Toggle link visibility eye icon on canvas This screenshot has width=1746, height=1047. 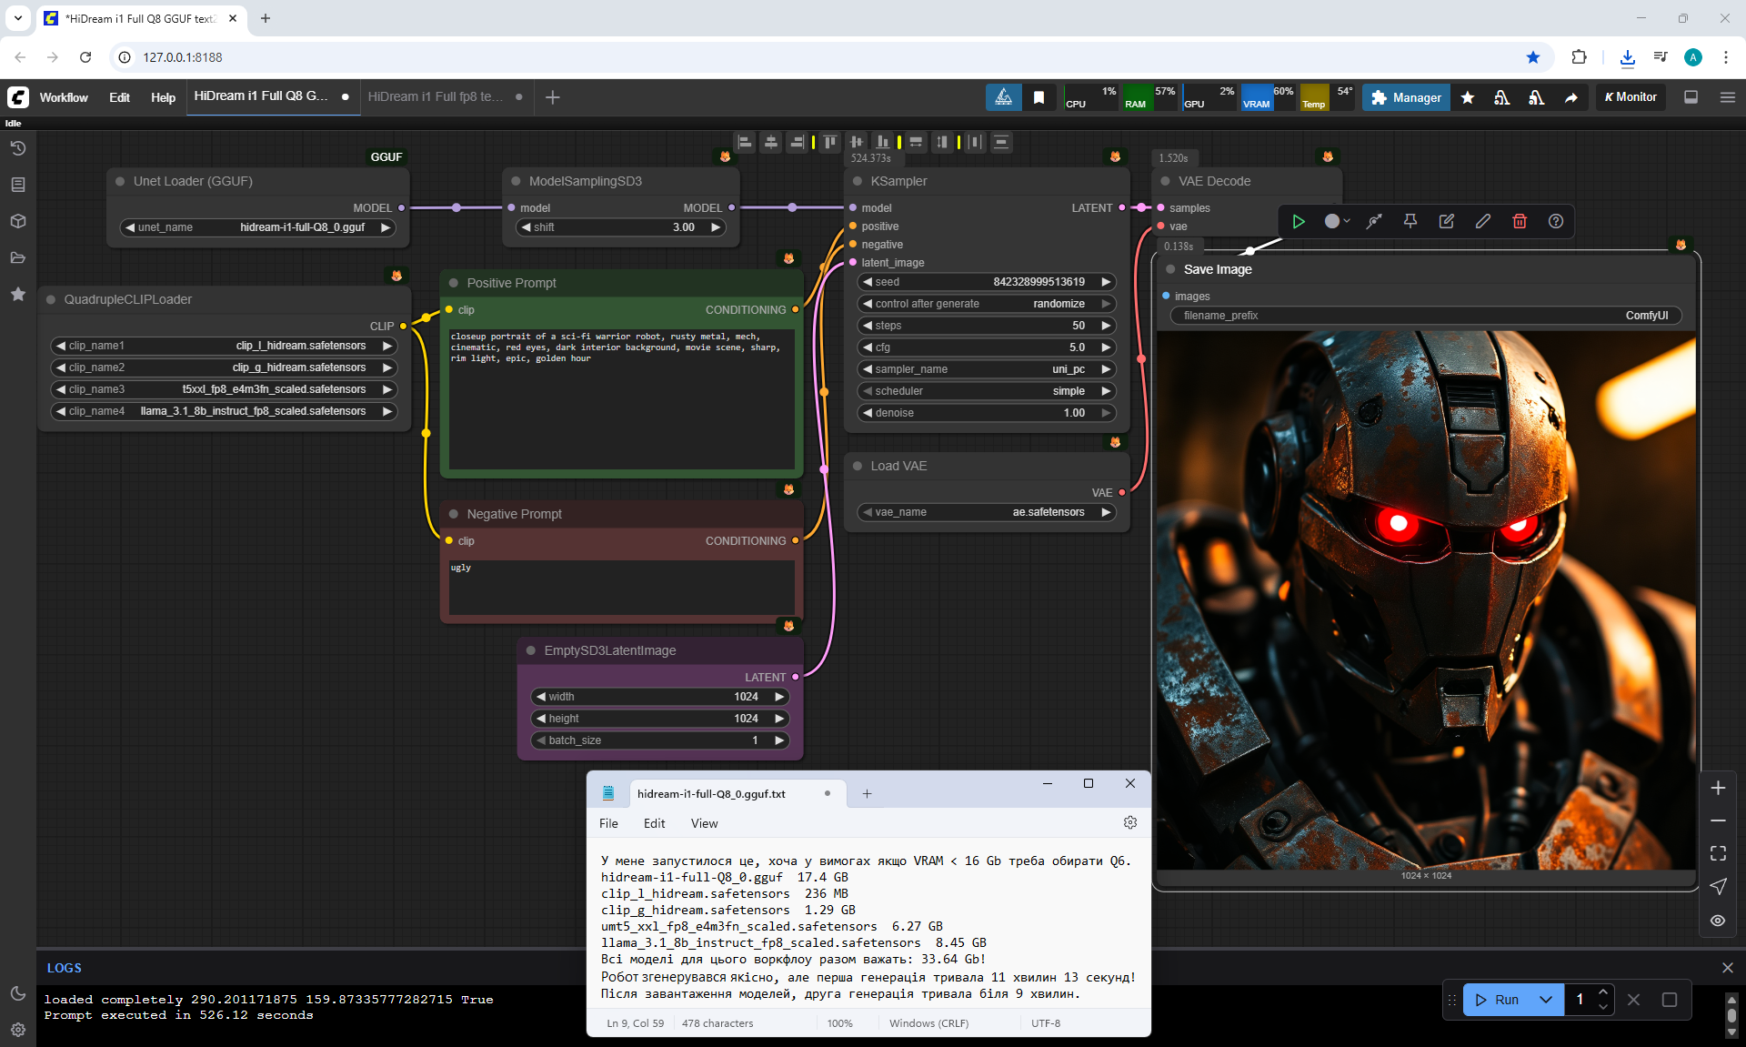1717,921
